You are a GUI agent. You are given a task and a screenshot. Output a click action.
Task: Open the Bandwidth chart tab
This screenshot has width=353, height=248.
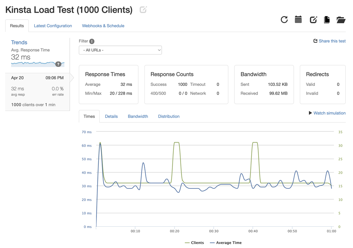coord(138,116)
